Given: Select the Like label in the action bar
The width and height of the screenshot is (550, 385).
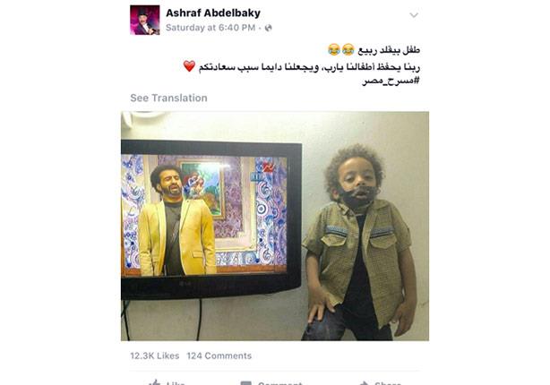Looking at the screenshot, I should pyautogui.click(x=176, y=383).
